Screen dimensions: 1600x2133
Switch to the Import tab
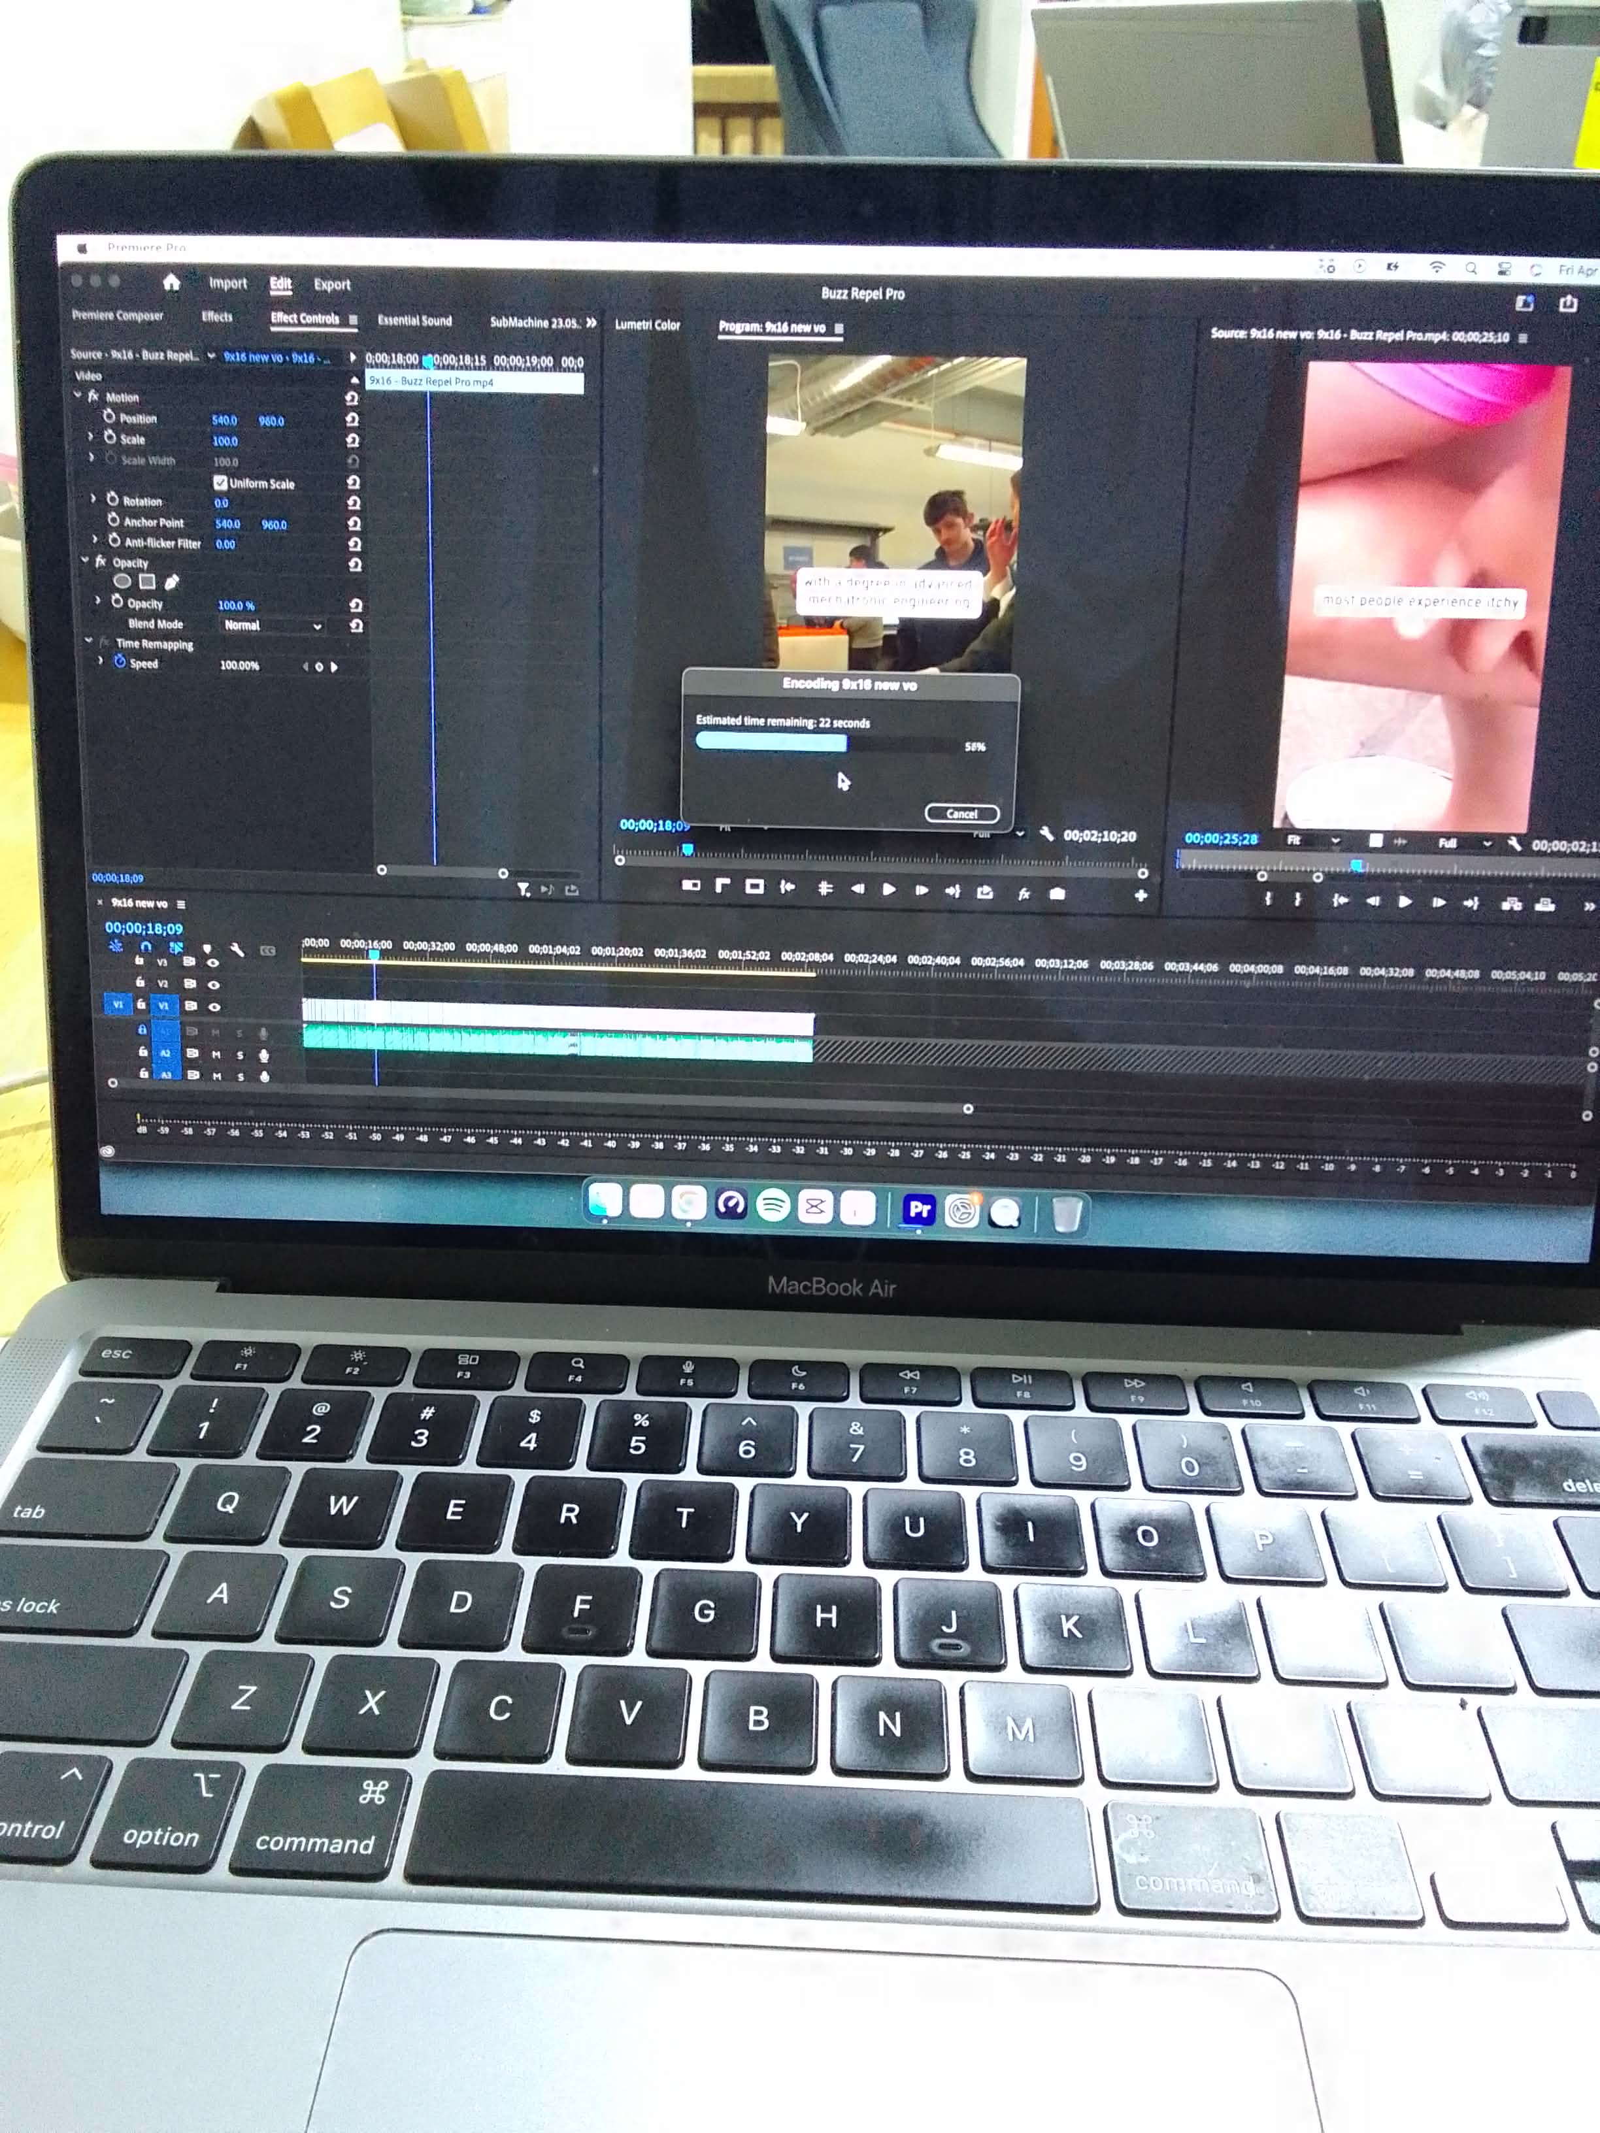click(227, 284)
